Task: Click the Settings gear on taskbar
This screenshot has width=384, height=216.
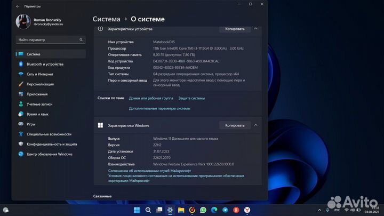Action: (x=170, y=210)
